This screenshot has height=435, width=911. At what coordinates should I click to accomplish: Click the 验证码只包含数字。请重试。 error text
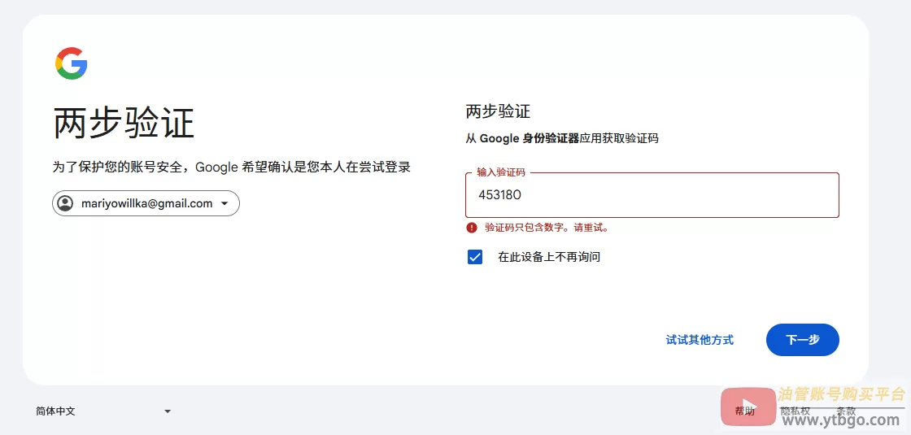(x=547, y=228)
